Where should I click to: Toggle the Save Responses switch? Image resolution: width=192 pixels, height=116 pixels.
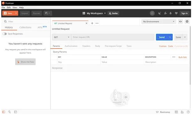point(5,34)
